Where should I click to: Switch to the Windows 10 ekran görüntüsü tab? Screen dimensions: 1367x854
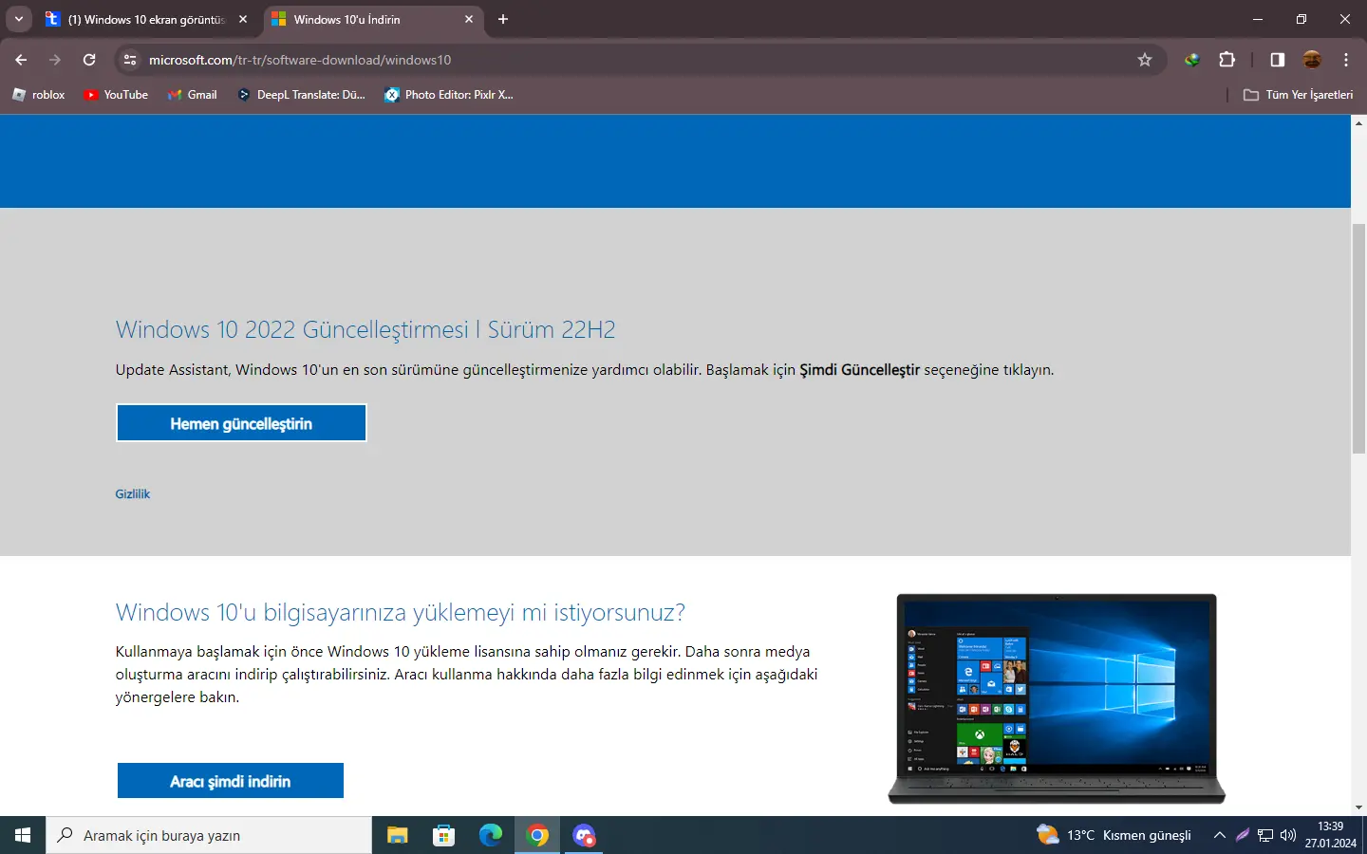point(146,19)
